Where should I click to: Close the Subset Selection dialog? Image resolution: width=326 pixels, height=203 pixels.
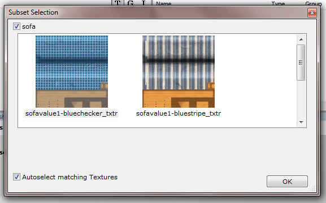point(312,13)
